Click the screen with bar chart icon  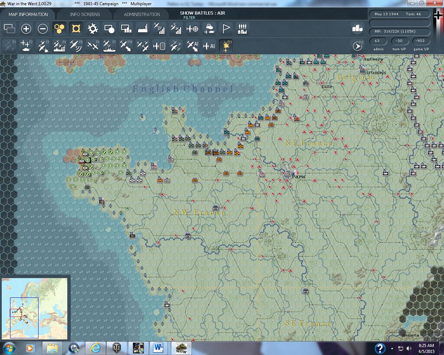(x=126, y=28)
